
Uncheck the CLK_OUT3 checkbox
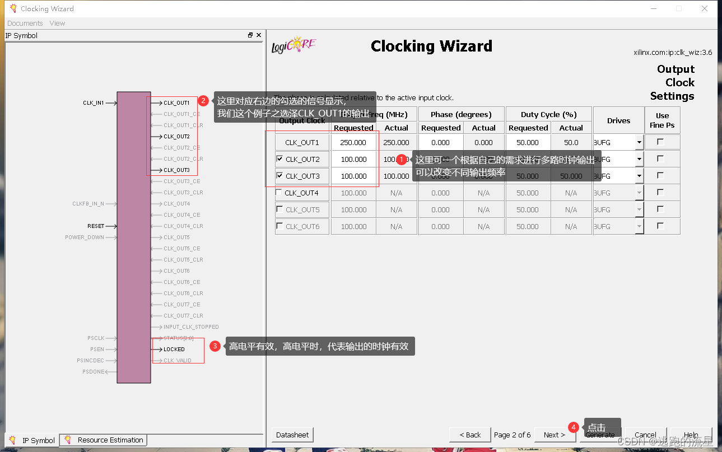pos(280,176)
